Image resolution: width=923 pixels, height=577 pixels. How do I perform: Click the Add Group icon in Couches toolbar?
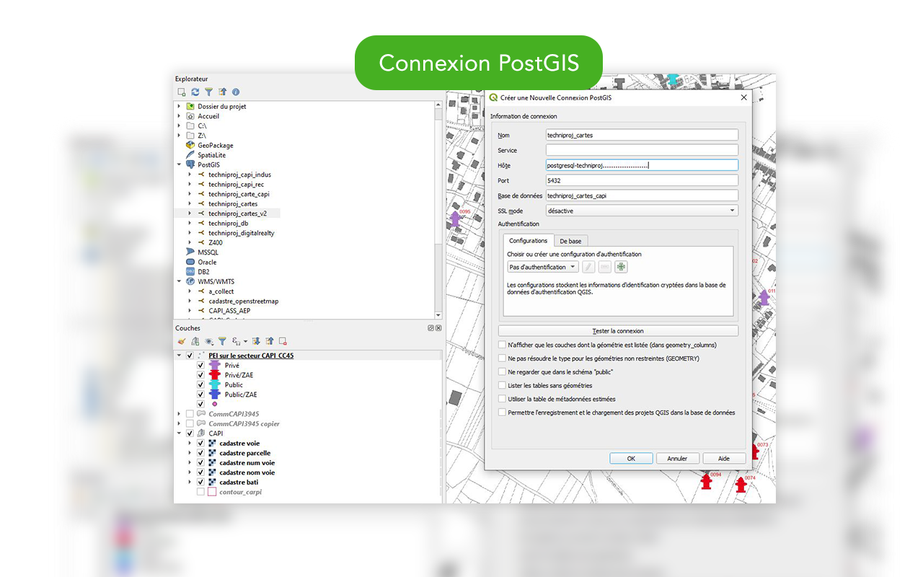(195, 341)
